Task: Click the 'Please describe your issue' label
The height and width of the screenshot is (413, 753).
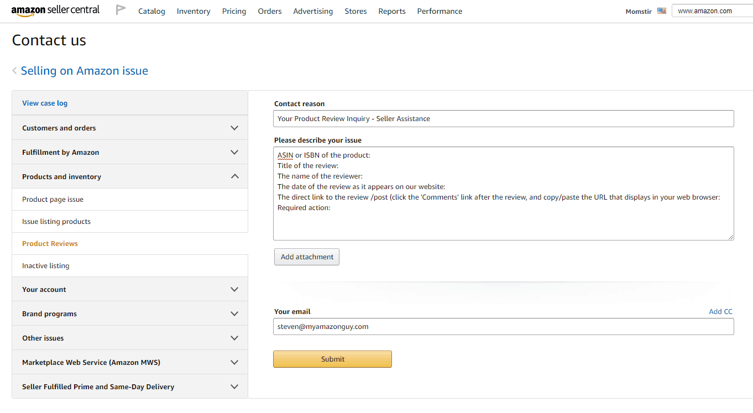Action: pyautogui.click(x=318, y=140)
